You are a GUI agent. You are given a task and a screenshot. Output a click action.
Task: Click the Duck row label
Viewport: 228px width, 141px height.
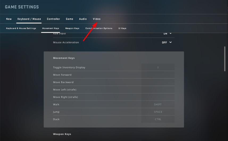[x=56, y=119]
